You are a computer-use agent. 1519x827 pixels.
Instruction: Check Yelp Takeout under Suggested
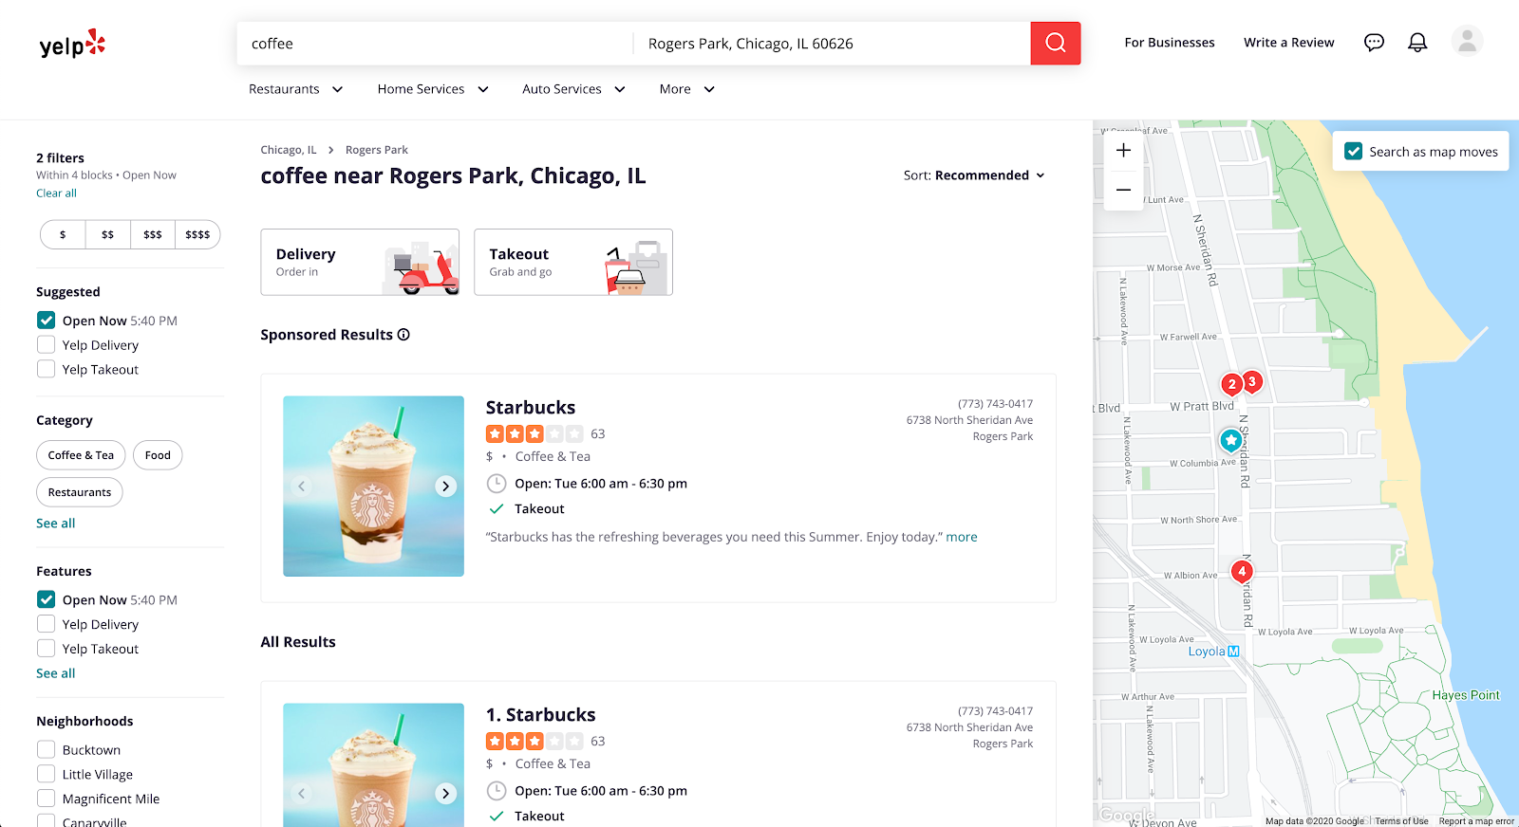point(46,370)
